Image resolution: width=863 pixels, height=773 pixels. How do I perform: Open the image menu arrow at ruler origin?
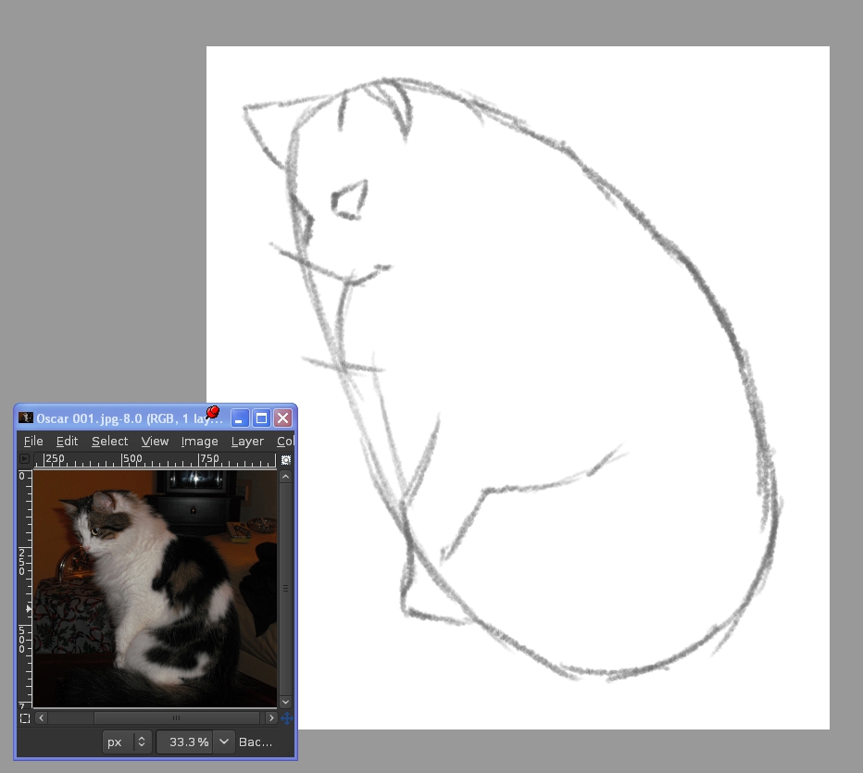click(x=25, y=459)
